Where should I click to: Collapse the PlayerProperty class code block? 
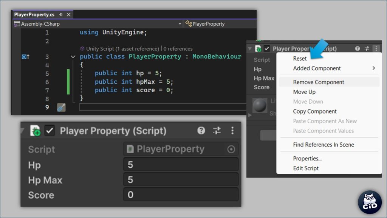[x=73, y=57]
